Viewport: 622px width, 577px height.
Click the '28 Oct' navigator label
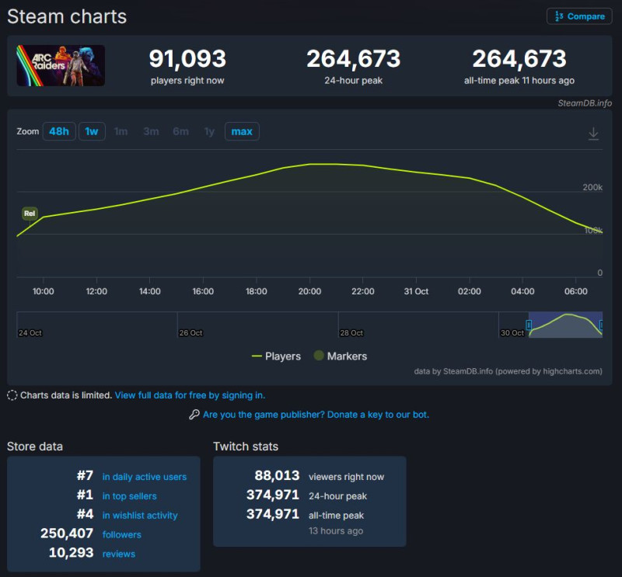click(351, 333)
